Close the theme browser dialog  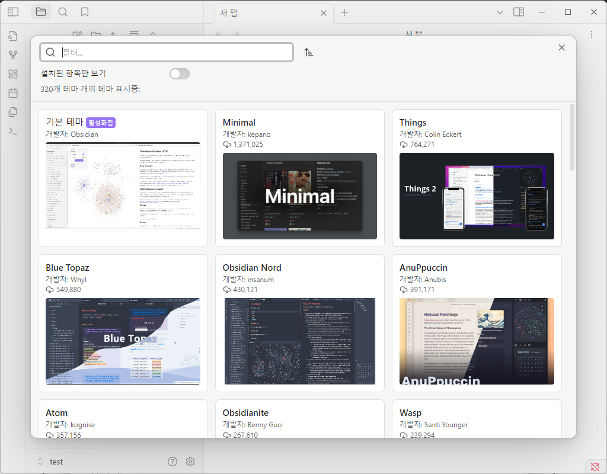(561, 47)
